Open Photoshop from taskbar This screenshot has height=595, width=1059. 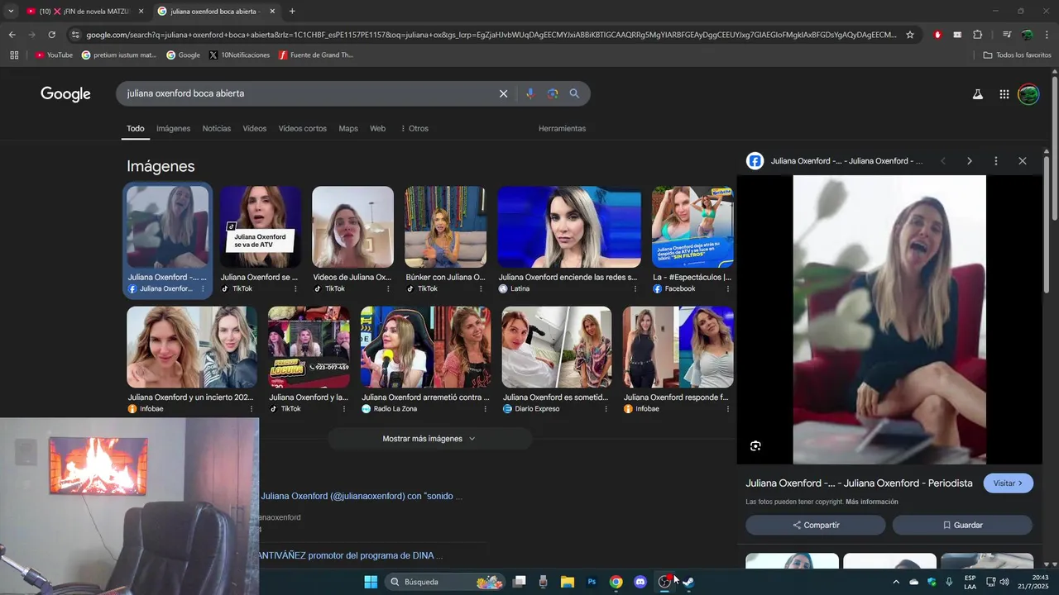(x=592, y=582)
